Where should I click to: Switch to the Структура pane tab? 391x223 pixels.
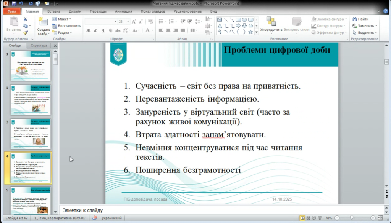tap(39, 45)
